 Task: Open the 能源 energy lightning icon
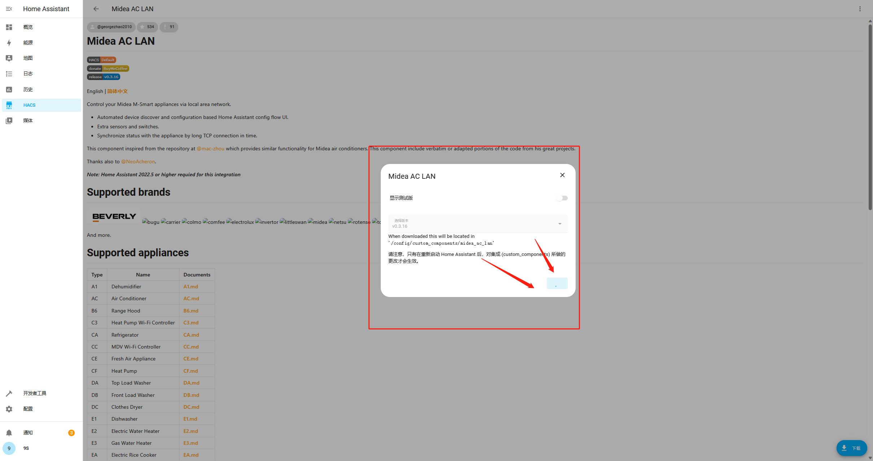(9, 43)
